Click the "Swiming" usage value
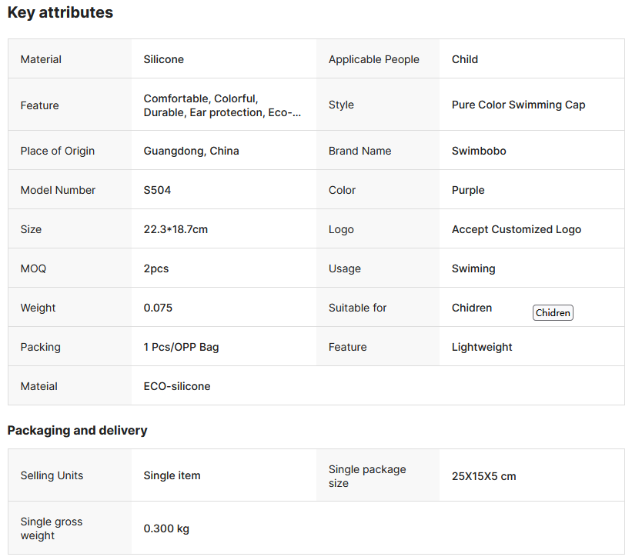The height and width of the screenshot is (560, 632). click(x=473, y=268)
